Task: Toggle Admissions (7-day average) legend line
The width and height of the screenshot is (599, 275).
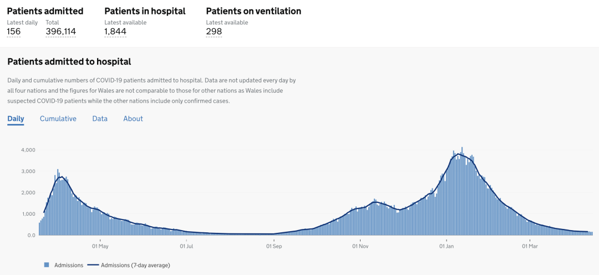Action: pyautogui.click(x=129, y=264)
